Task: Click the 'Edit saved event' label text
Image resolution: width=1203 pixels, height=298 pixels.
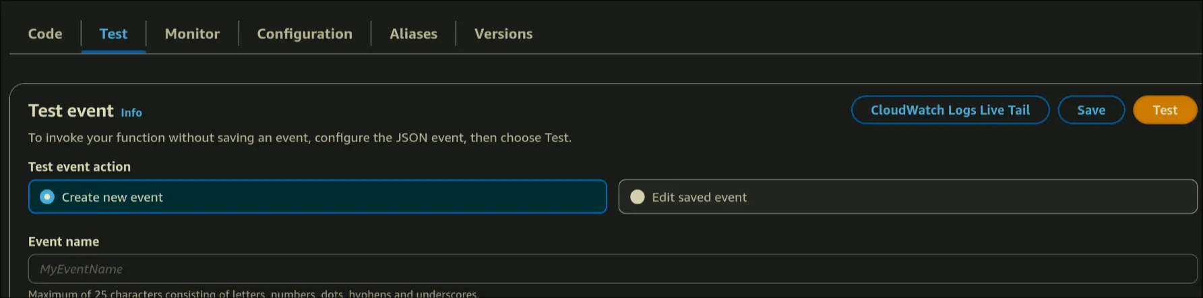Action: [x=699, y=198]
